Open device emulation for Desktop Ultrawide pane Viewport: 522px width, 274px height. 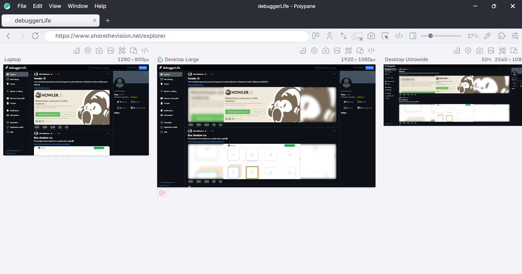514,51
